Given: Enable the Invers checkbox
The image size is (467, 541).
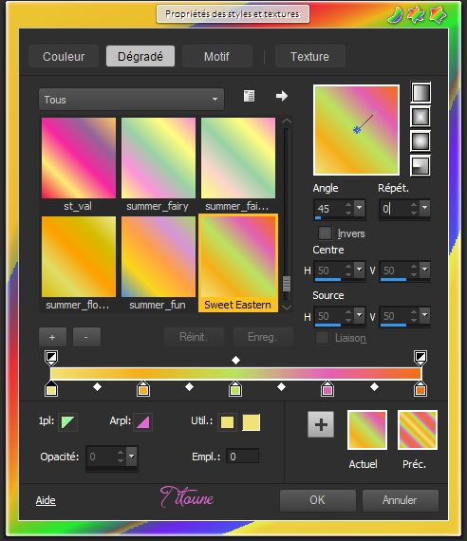Looking at the screenshot, I should (325, 233).
